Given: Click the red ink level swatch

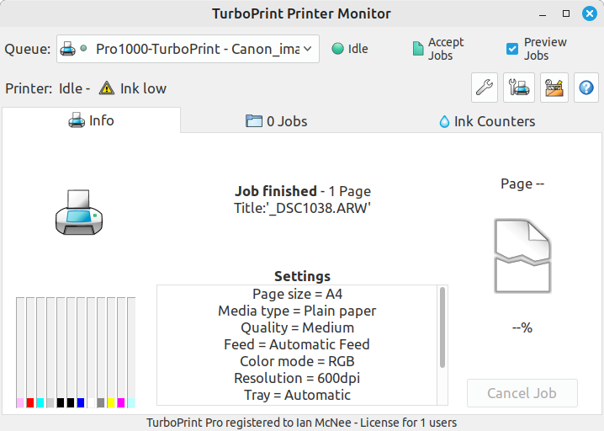Looking at the screenshot, I should 30,402.
